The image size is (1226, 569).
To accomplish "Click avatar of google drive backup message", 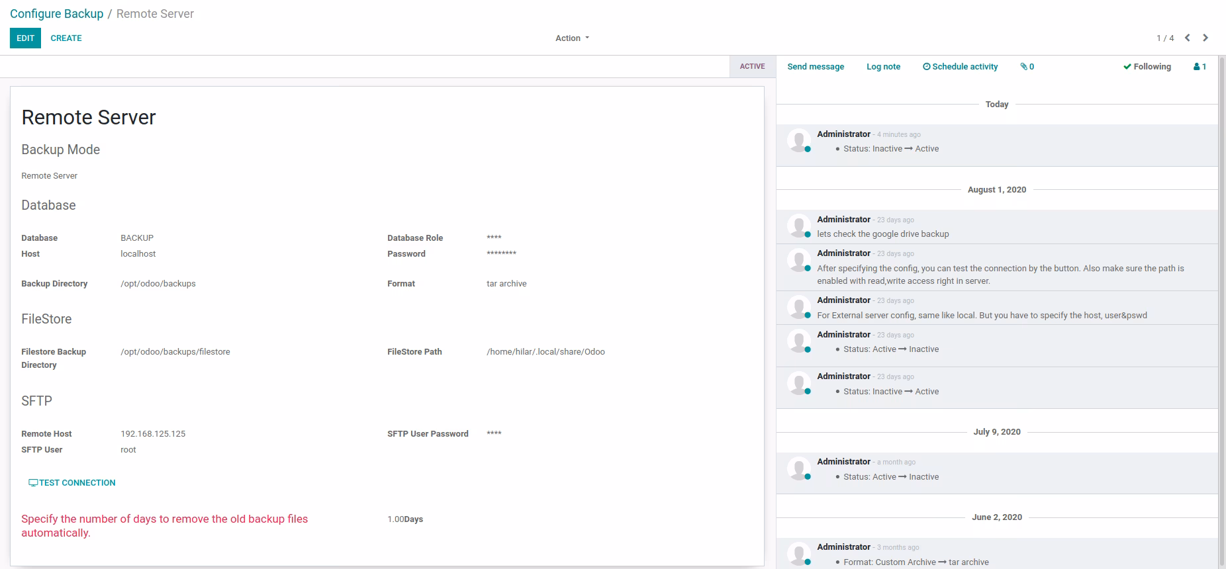I will tap(799, 226).
